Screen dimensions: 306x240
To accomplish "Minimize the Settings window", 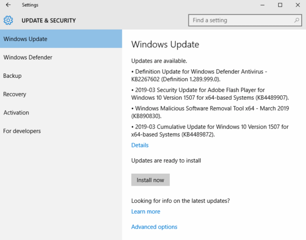I will point(262,5).
